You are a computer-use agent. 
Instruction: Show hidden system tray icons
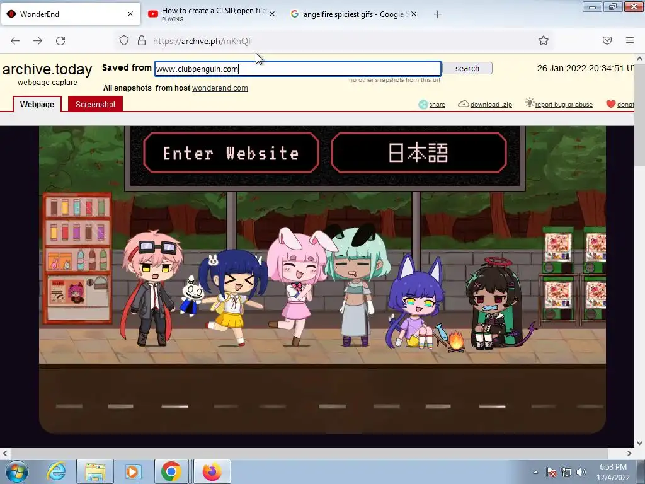point(535,472)
